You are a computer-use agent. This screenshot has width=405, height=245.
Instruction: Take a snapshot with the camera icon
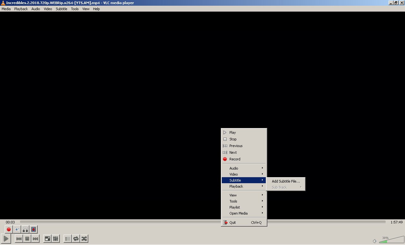[x=17, y=229]
